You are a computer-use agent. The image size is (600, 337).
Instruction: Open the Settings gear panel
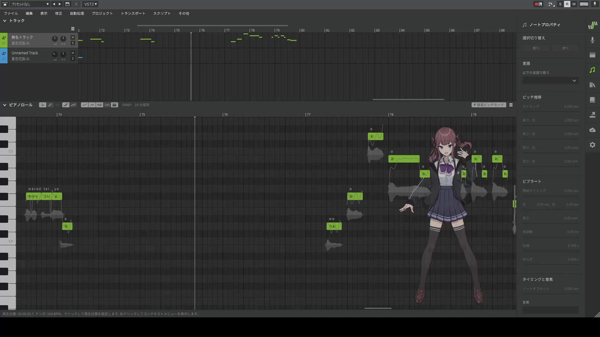pyautogui.click(x=592, y=145)
